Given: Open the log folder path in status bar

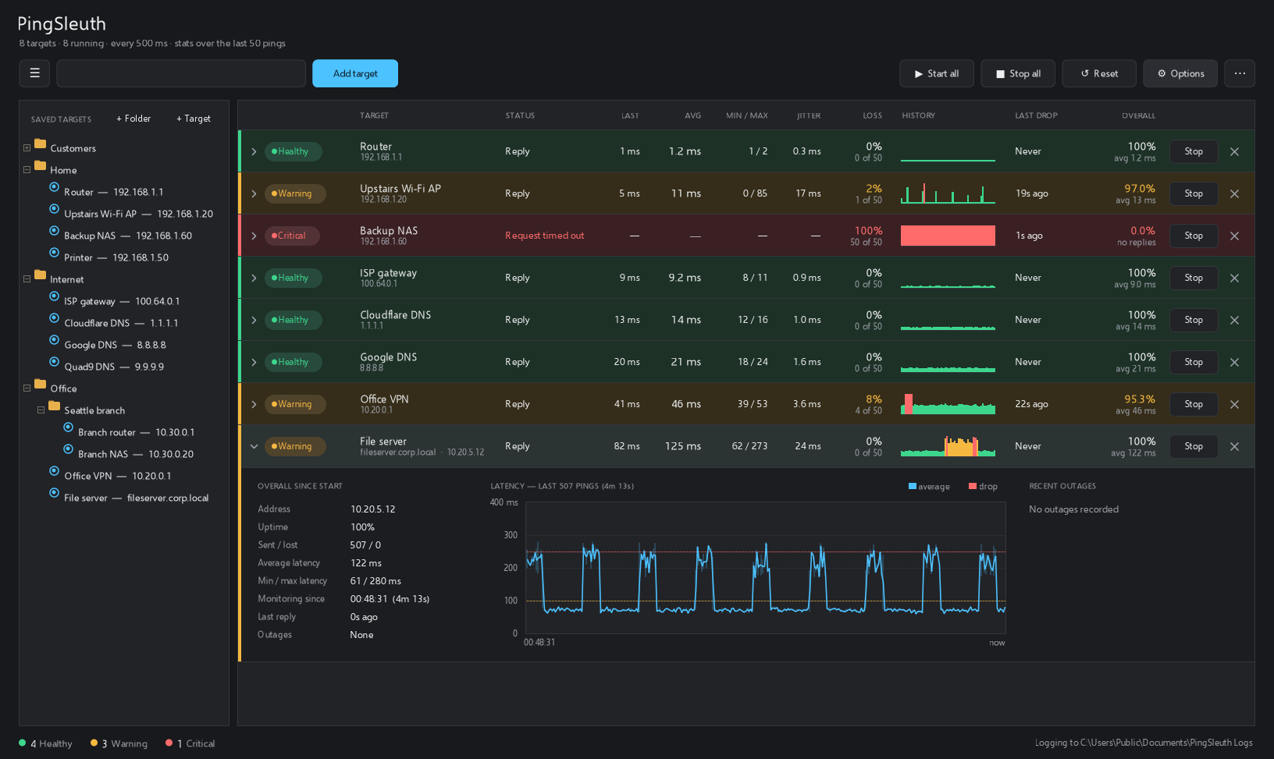Looking at the screenshot, I should pos(1144,743).
